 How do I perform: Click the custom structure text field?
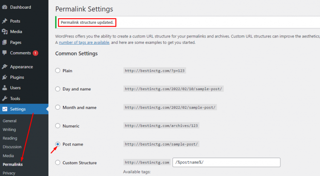point(226,163)
